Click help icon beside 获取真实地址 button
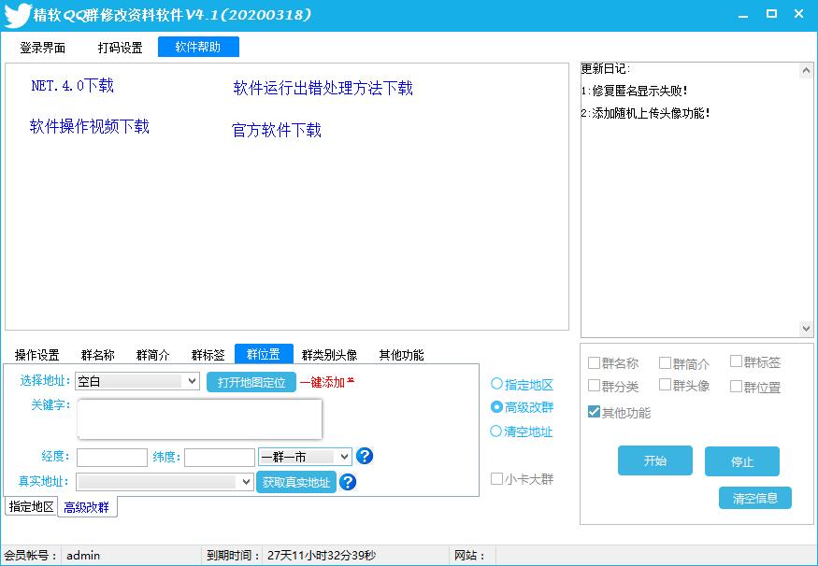This screenshot has width=818, height=566. pyautogui.click(x=348, y=482)
